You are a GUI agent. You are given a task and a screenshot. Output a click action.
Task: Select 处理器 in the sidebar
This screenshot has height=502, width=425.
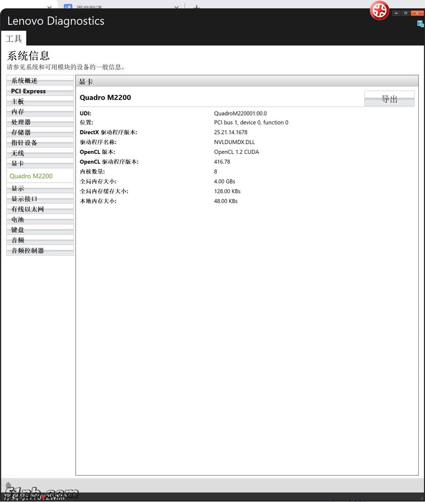click(x=20, y=122)
